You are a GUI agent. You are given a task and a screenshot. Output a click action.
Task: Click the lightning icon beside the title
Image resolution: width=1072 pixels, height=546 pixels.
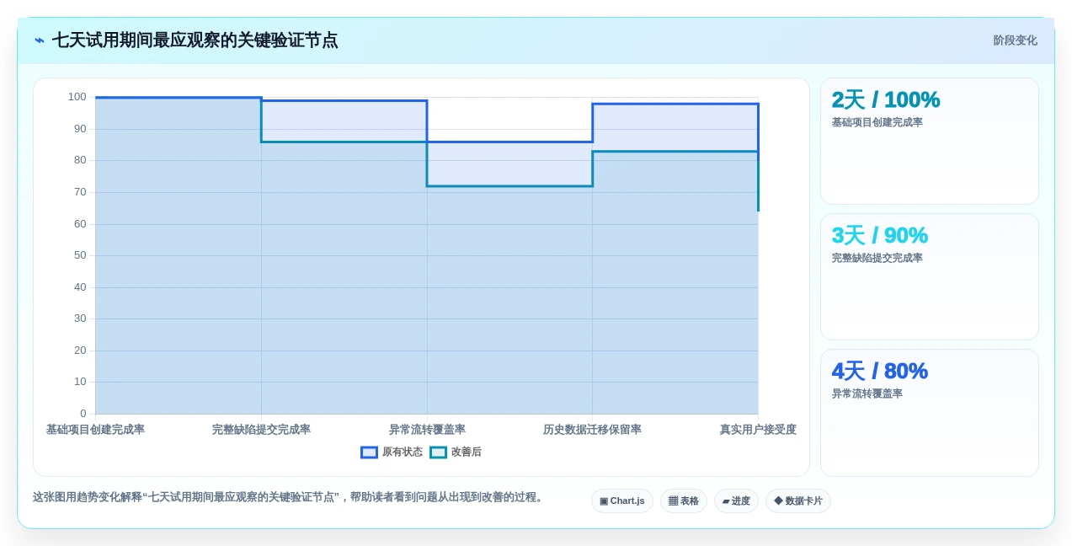click(40, 40)
